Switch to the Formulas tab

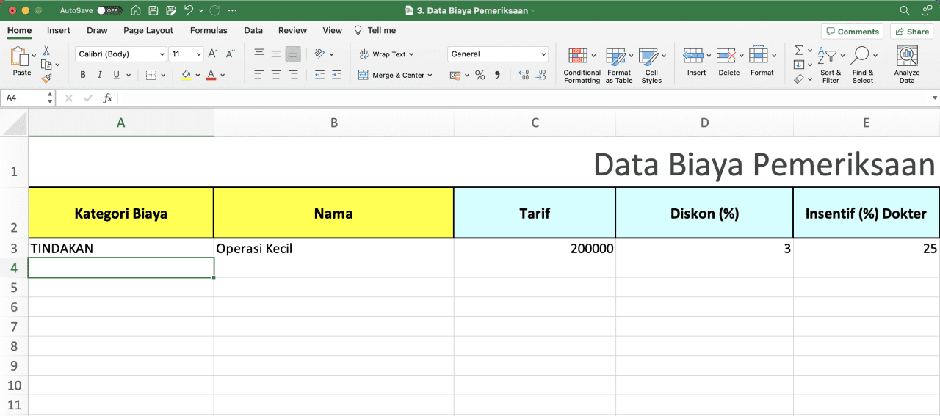(x=209, y=31)
